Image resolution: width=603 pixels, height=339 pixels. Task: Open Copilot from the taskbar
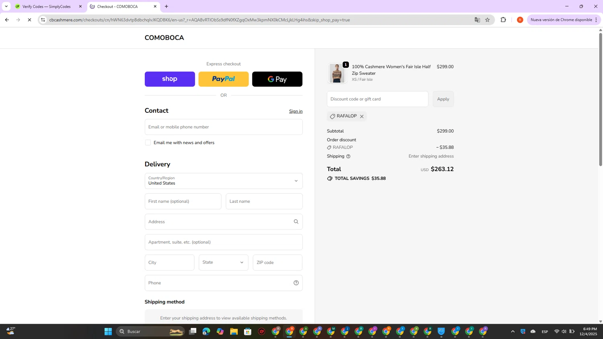[220, 331]
